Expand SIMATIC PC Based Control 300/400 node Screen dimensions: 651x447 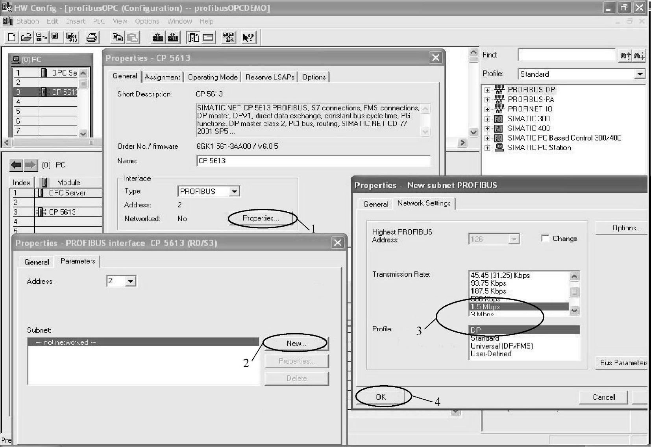[487, 138]
